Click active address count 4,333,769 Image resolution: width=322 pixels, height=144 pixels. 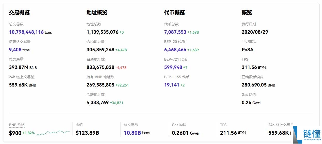tap(97, 103)
